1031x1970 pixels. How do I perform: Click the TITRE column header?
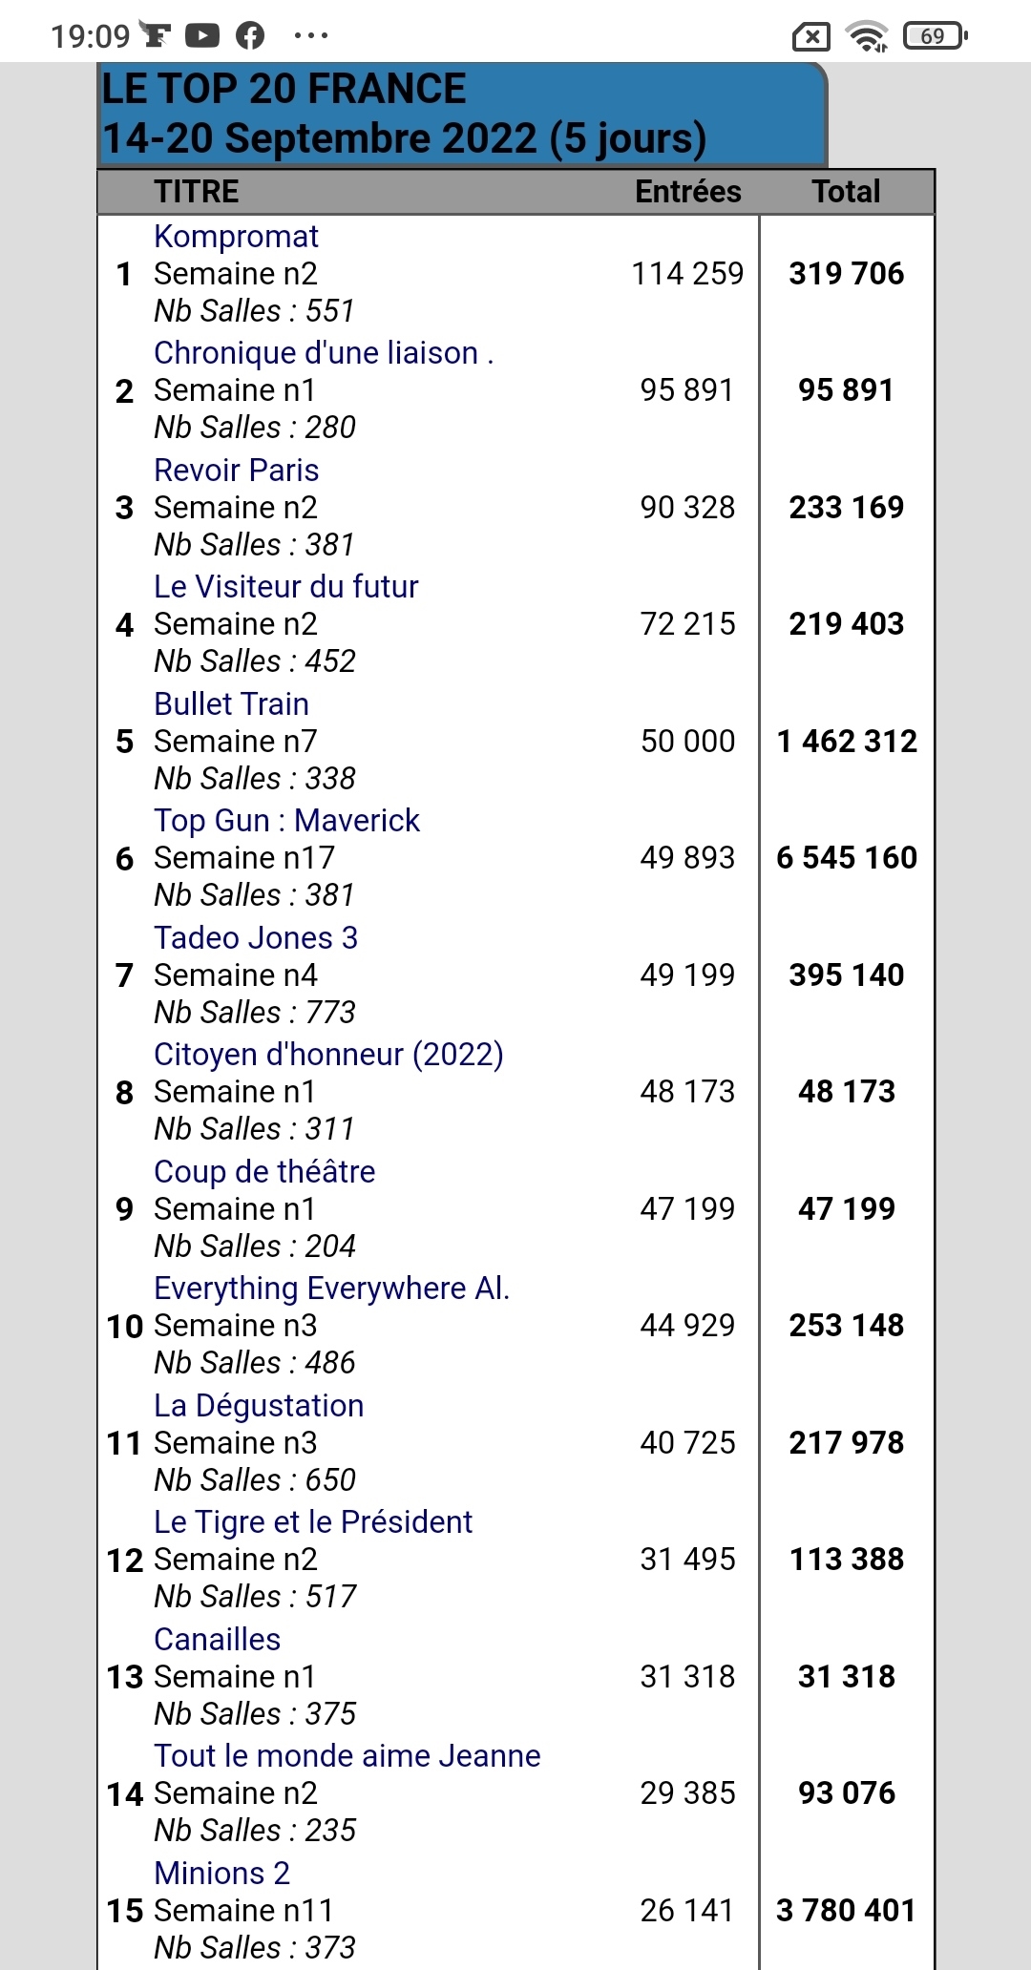[x=197, y=192]
